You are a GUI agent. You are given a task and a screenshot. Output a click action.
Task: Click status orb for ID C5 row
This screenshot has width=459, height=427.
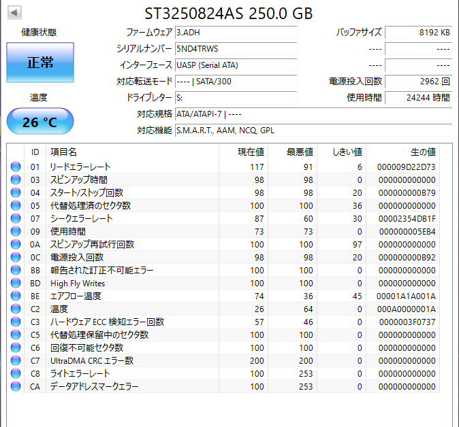[16, 335]
